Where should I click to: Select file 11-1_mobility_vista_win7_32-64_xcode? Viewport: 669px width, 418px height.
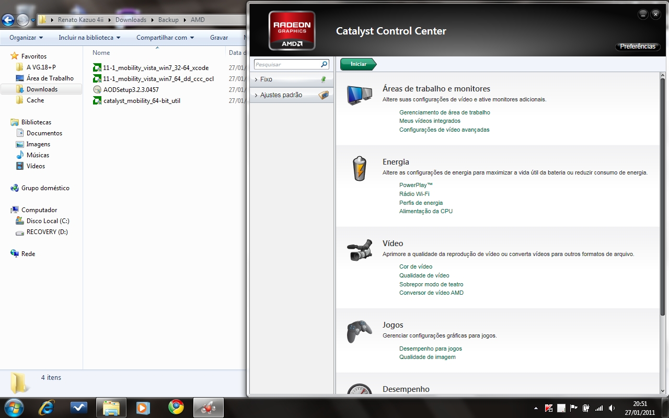(x=156, y=67)
